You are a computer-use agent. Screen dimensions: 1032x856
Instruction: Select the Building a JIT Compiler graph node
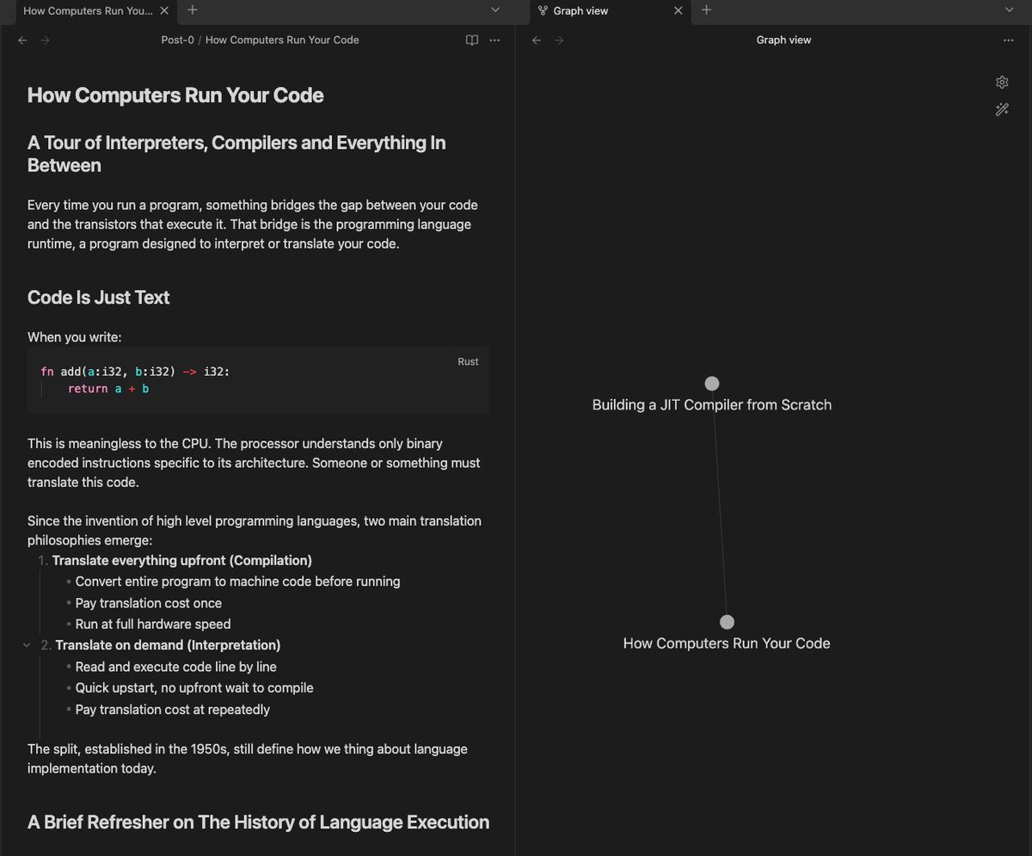tap(712, 384)
